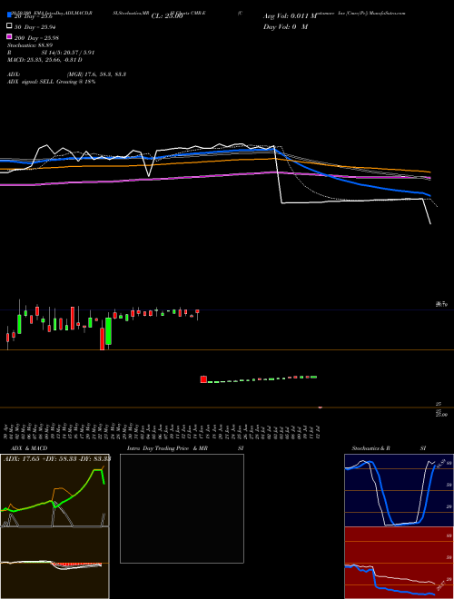Viewport: 454px width, 599px height.
Task: Click the 'Day Vol: 0 M' label
Action: 285,26
